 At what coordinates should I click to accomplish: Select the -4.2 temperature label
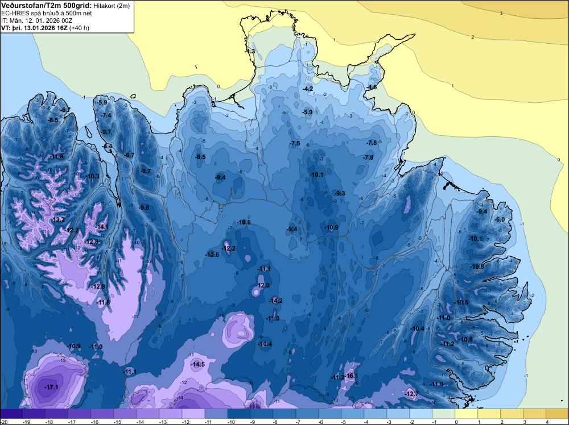308,89
